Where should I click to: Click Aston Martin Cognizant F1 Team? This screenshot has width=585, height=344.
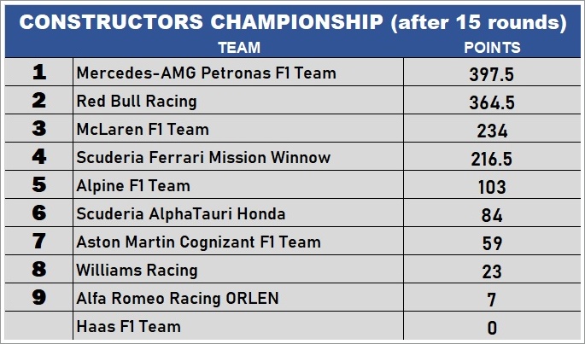tap(199, 242)
